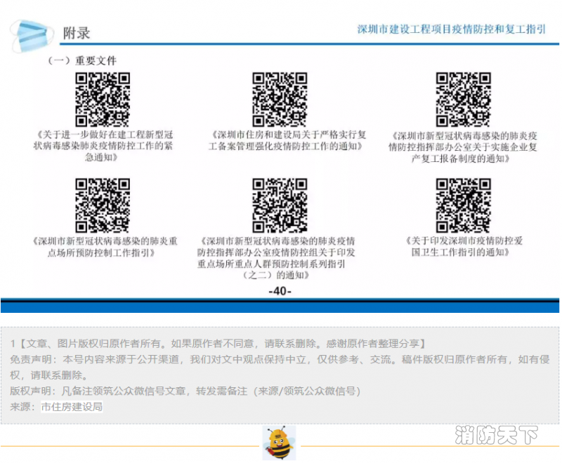The height and width of the screenshot is (463, 562).
Task: Click caption 《…肺炎重点场所预防控制工作指引》
Action: (103, 246)
